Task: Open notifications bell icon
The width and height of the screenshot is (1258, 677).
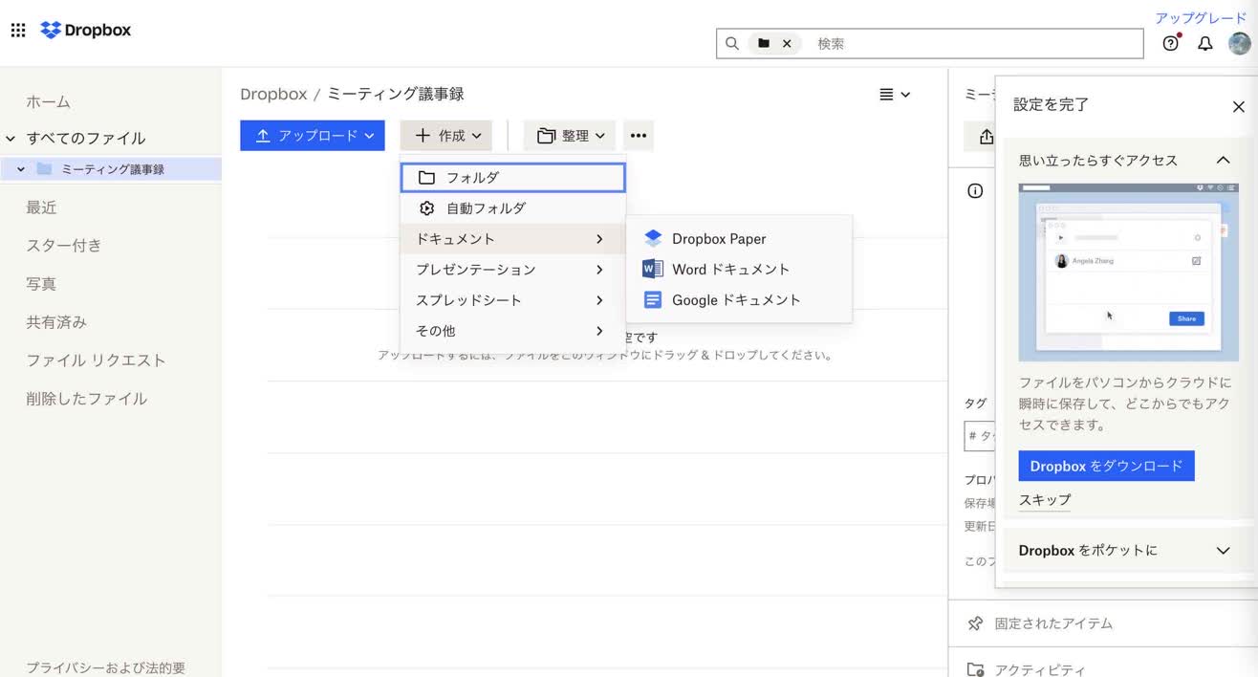Action: 1205,44
